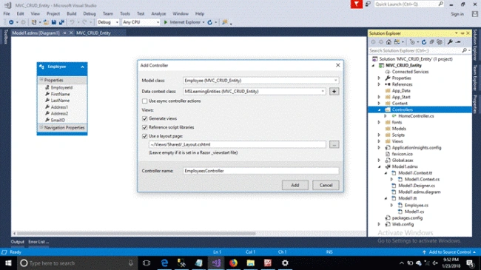Select HomeController.cs in Solution Explorer

416,116
